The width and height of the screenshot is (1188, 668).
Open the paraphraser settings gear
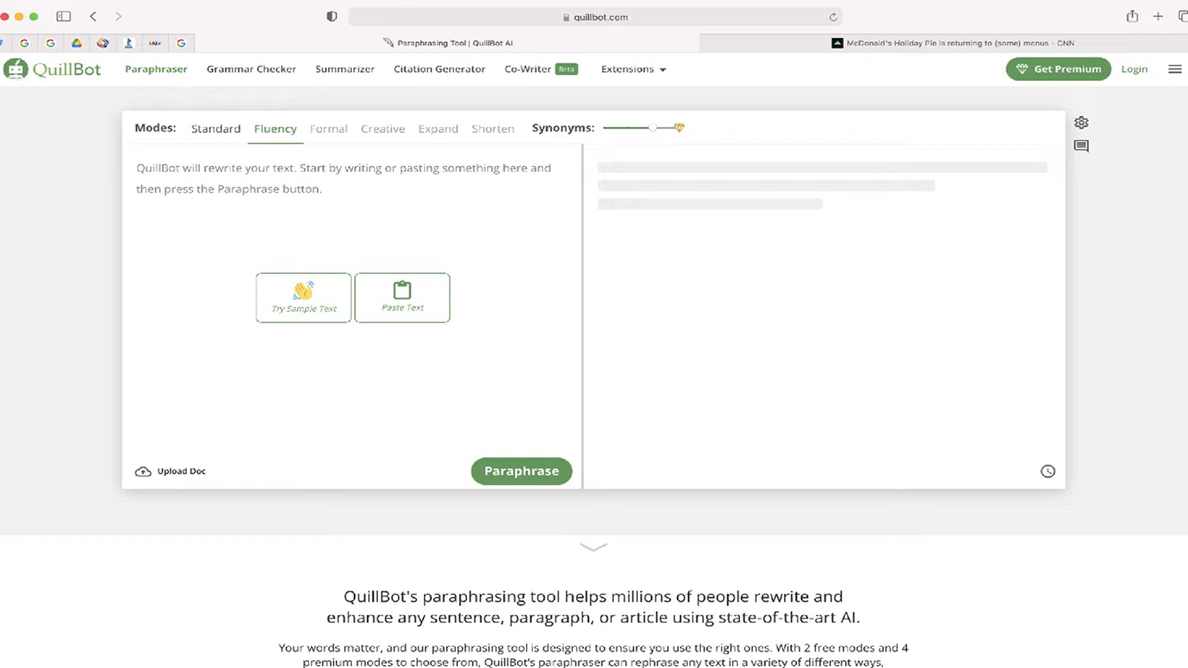click(1081, 122)
